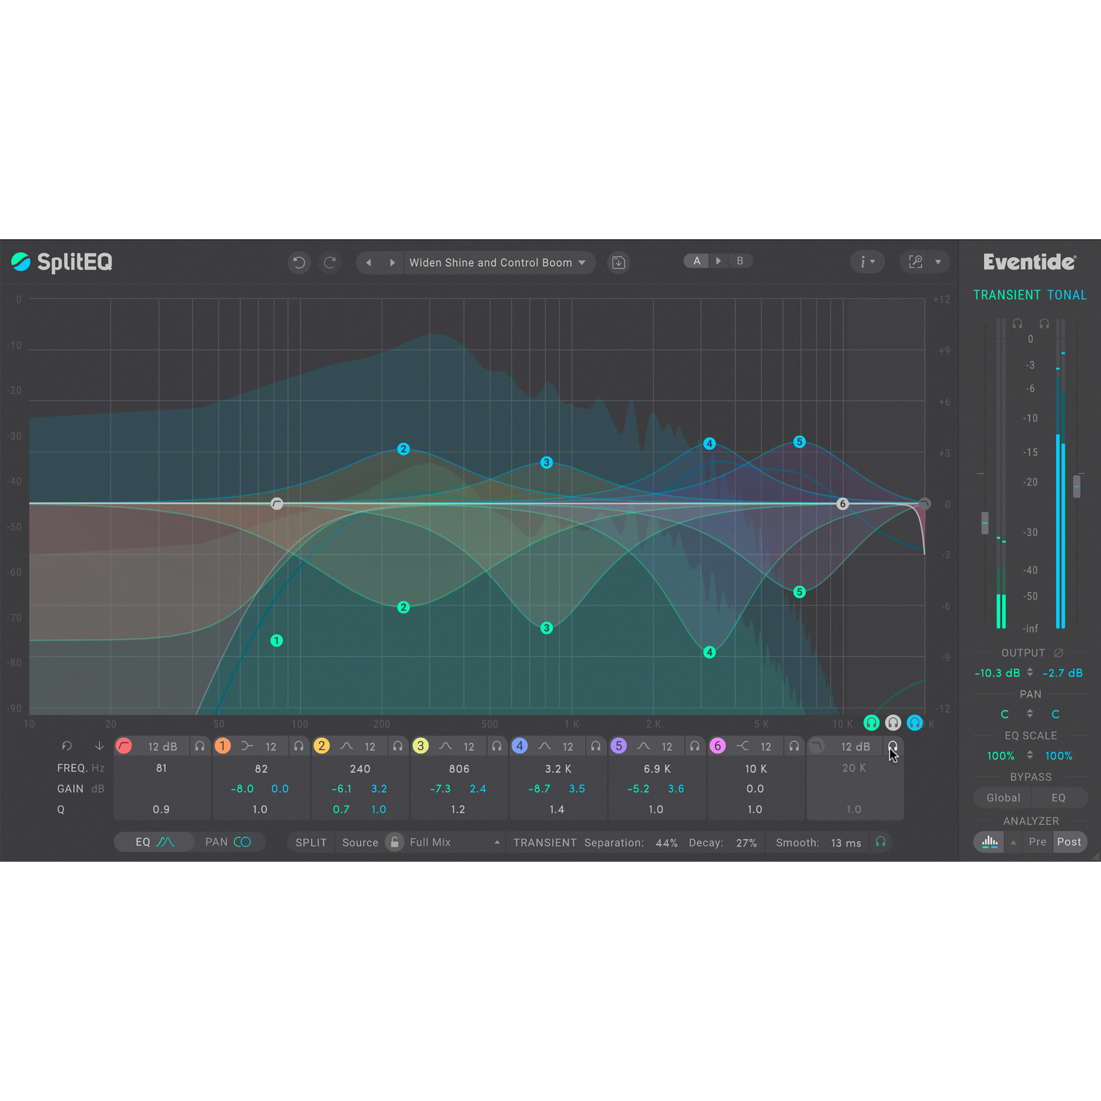Undo the last change
The height and width of the screenshot is (1101, 1101).
point(299,263)
